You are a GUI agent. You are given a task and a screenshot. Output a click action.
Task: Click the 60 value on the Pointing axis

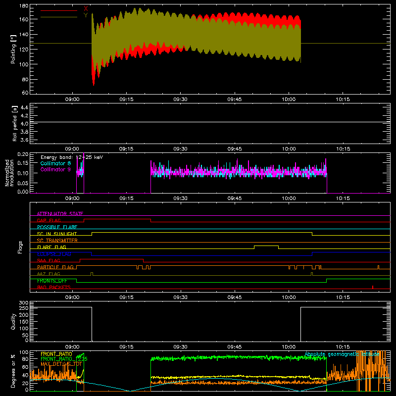point(25,93)
